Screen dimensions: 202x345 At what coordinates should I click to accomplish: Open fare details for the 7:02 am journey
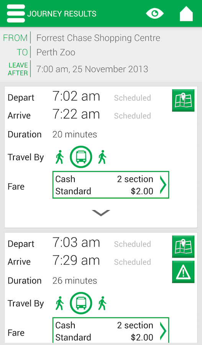click(111, 185)
